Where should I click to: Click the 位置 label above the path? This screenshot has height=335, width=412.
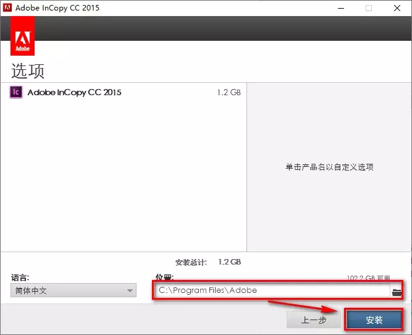click(x=164, y=278)
